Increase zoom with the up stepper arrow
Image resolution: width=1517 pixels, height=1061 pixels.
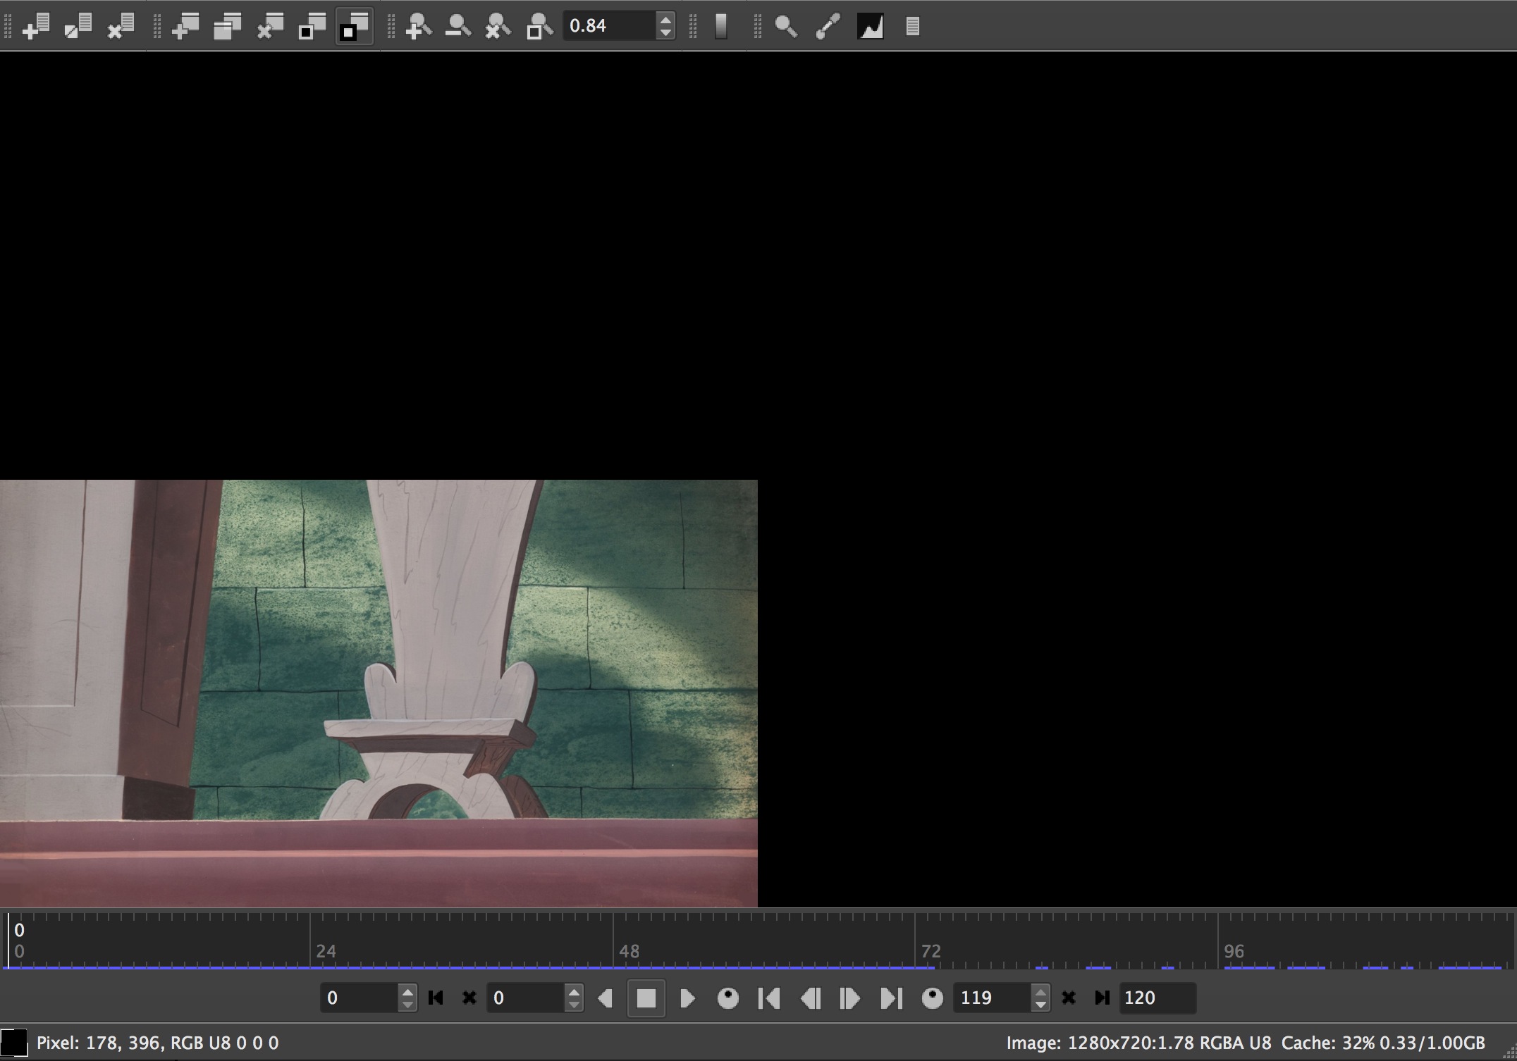click(665, 19)
